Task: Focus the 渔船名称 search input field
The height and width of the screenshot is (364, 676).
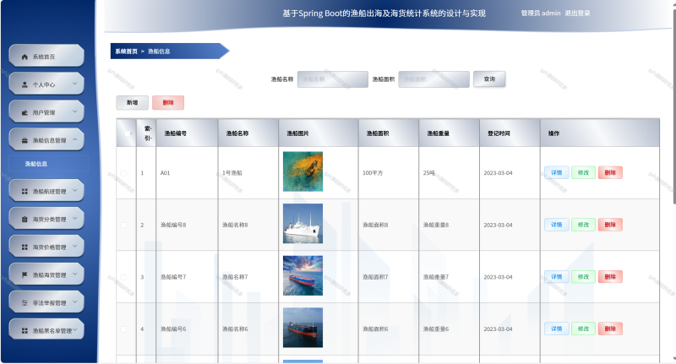Action: tap(333, 79)
